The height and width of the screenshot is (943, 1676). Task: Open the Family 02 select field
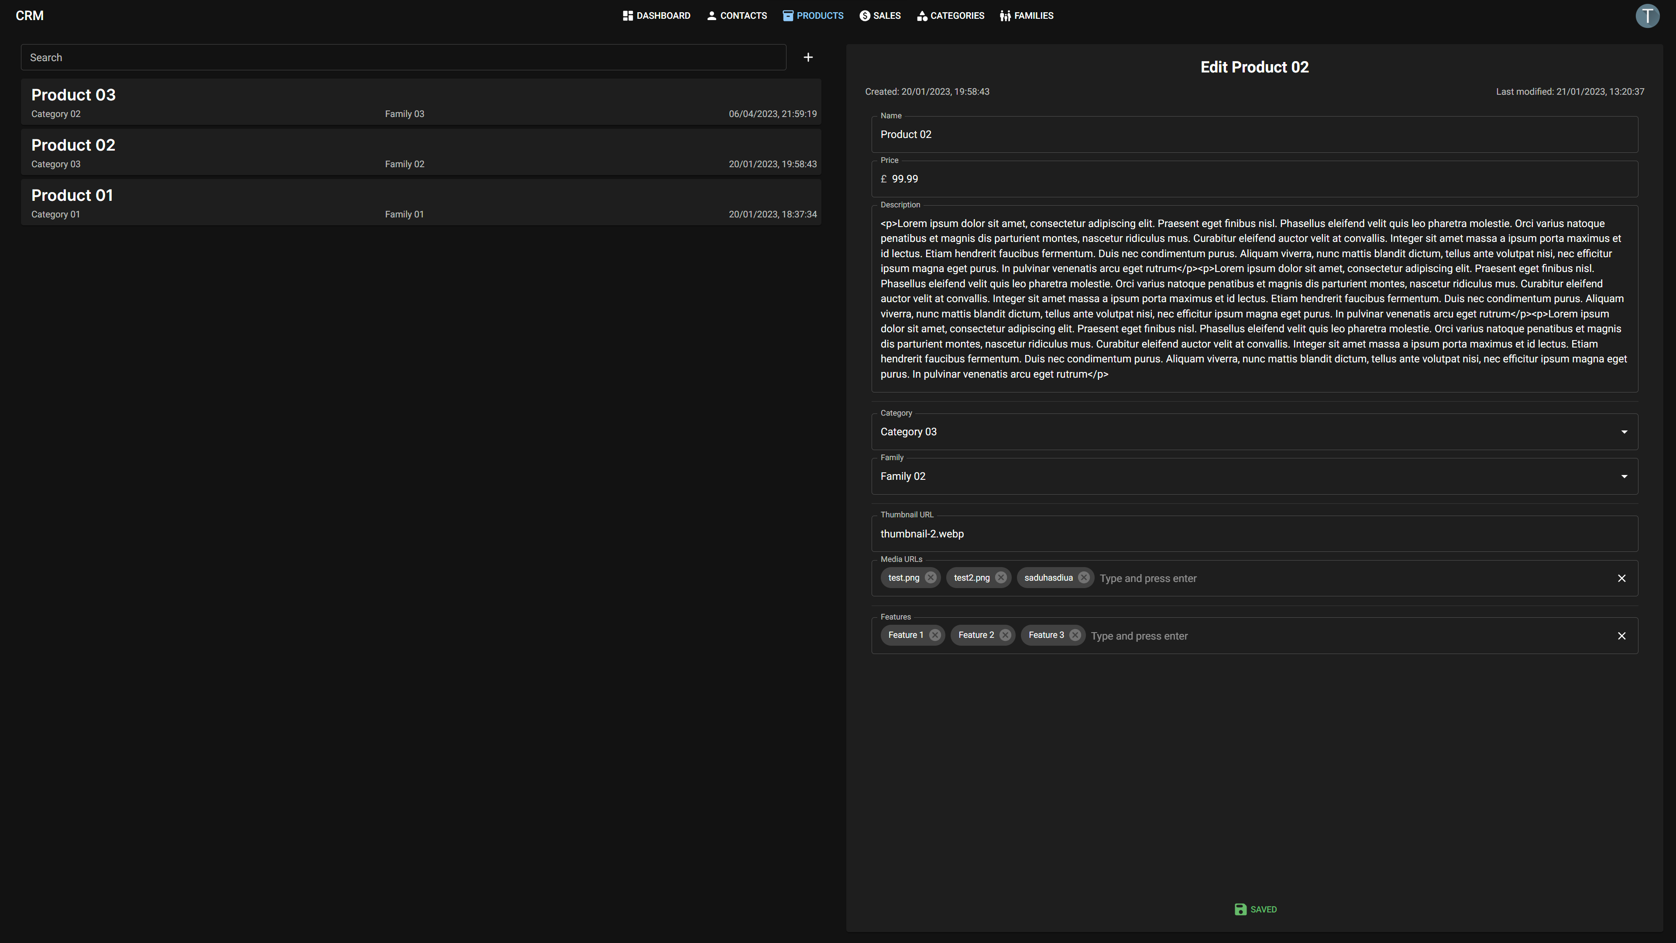[1254, 476]
